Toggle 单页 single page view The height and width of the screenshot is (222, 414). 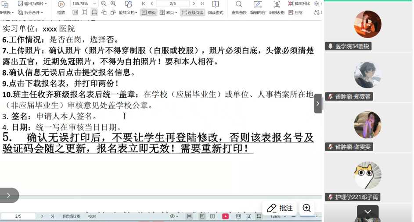(149, 13)
